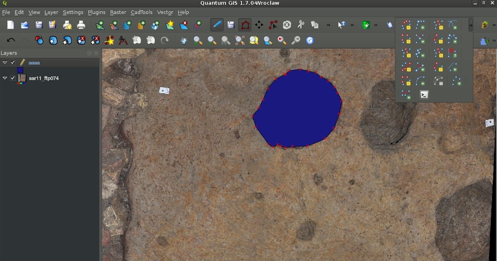Screen dimensions: 497x261
Task: Select the Delete Part tool
Action: [x=95, y=41]
